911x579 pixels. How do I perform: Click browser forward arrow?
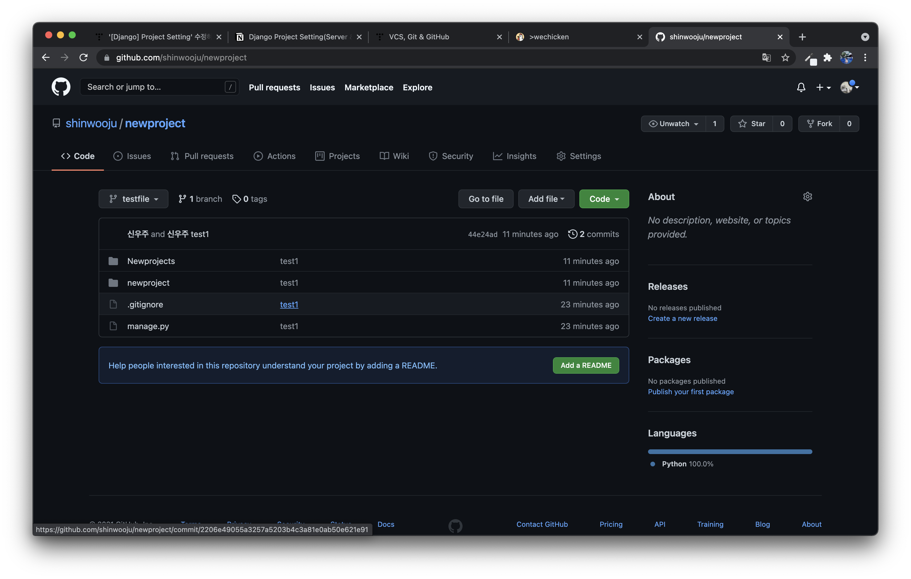click(x=65, y=57)
